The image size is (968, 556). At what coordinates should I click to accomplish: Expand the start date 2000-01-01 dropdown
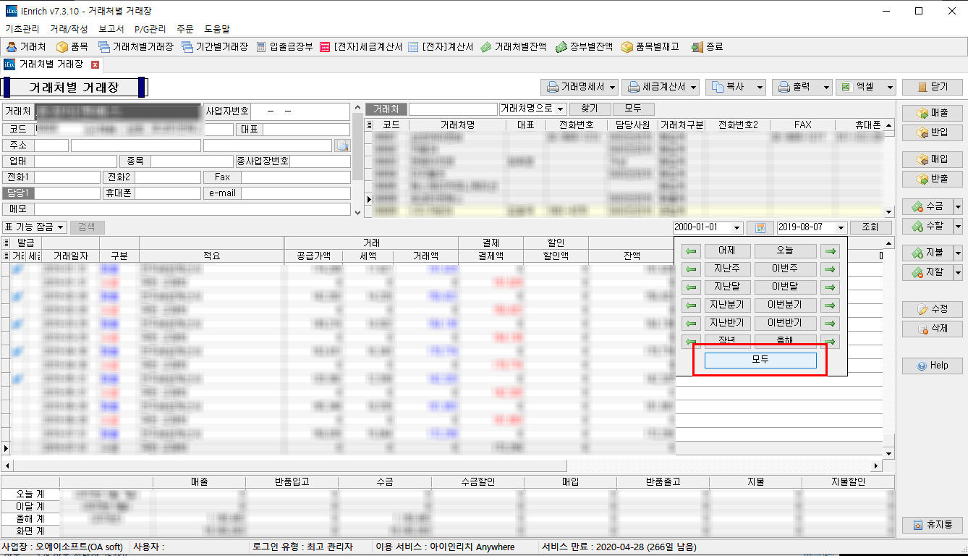tap(737, 227)
